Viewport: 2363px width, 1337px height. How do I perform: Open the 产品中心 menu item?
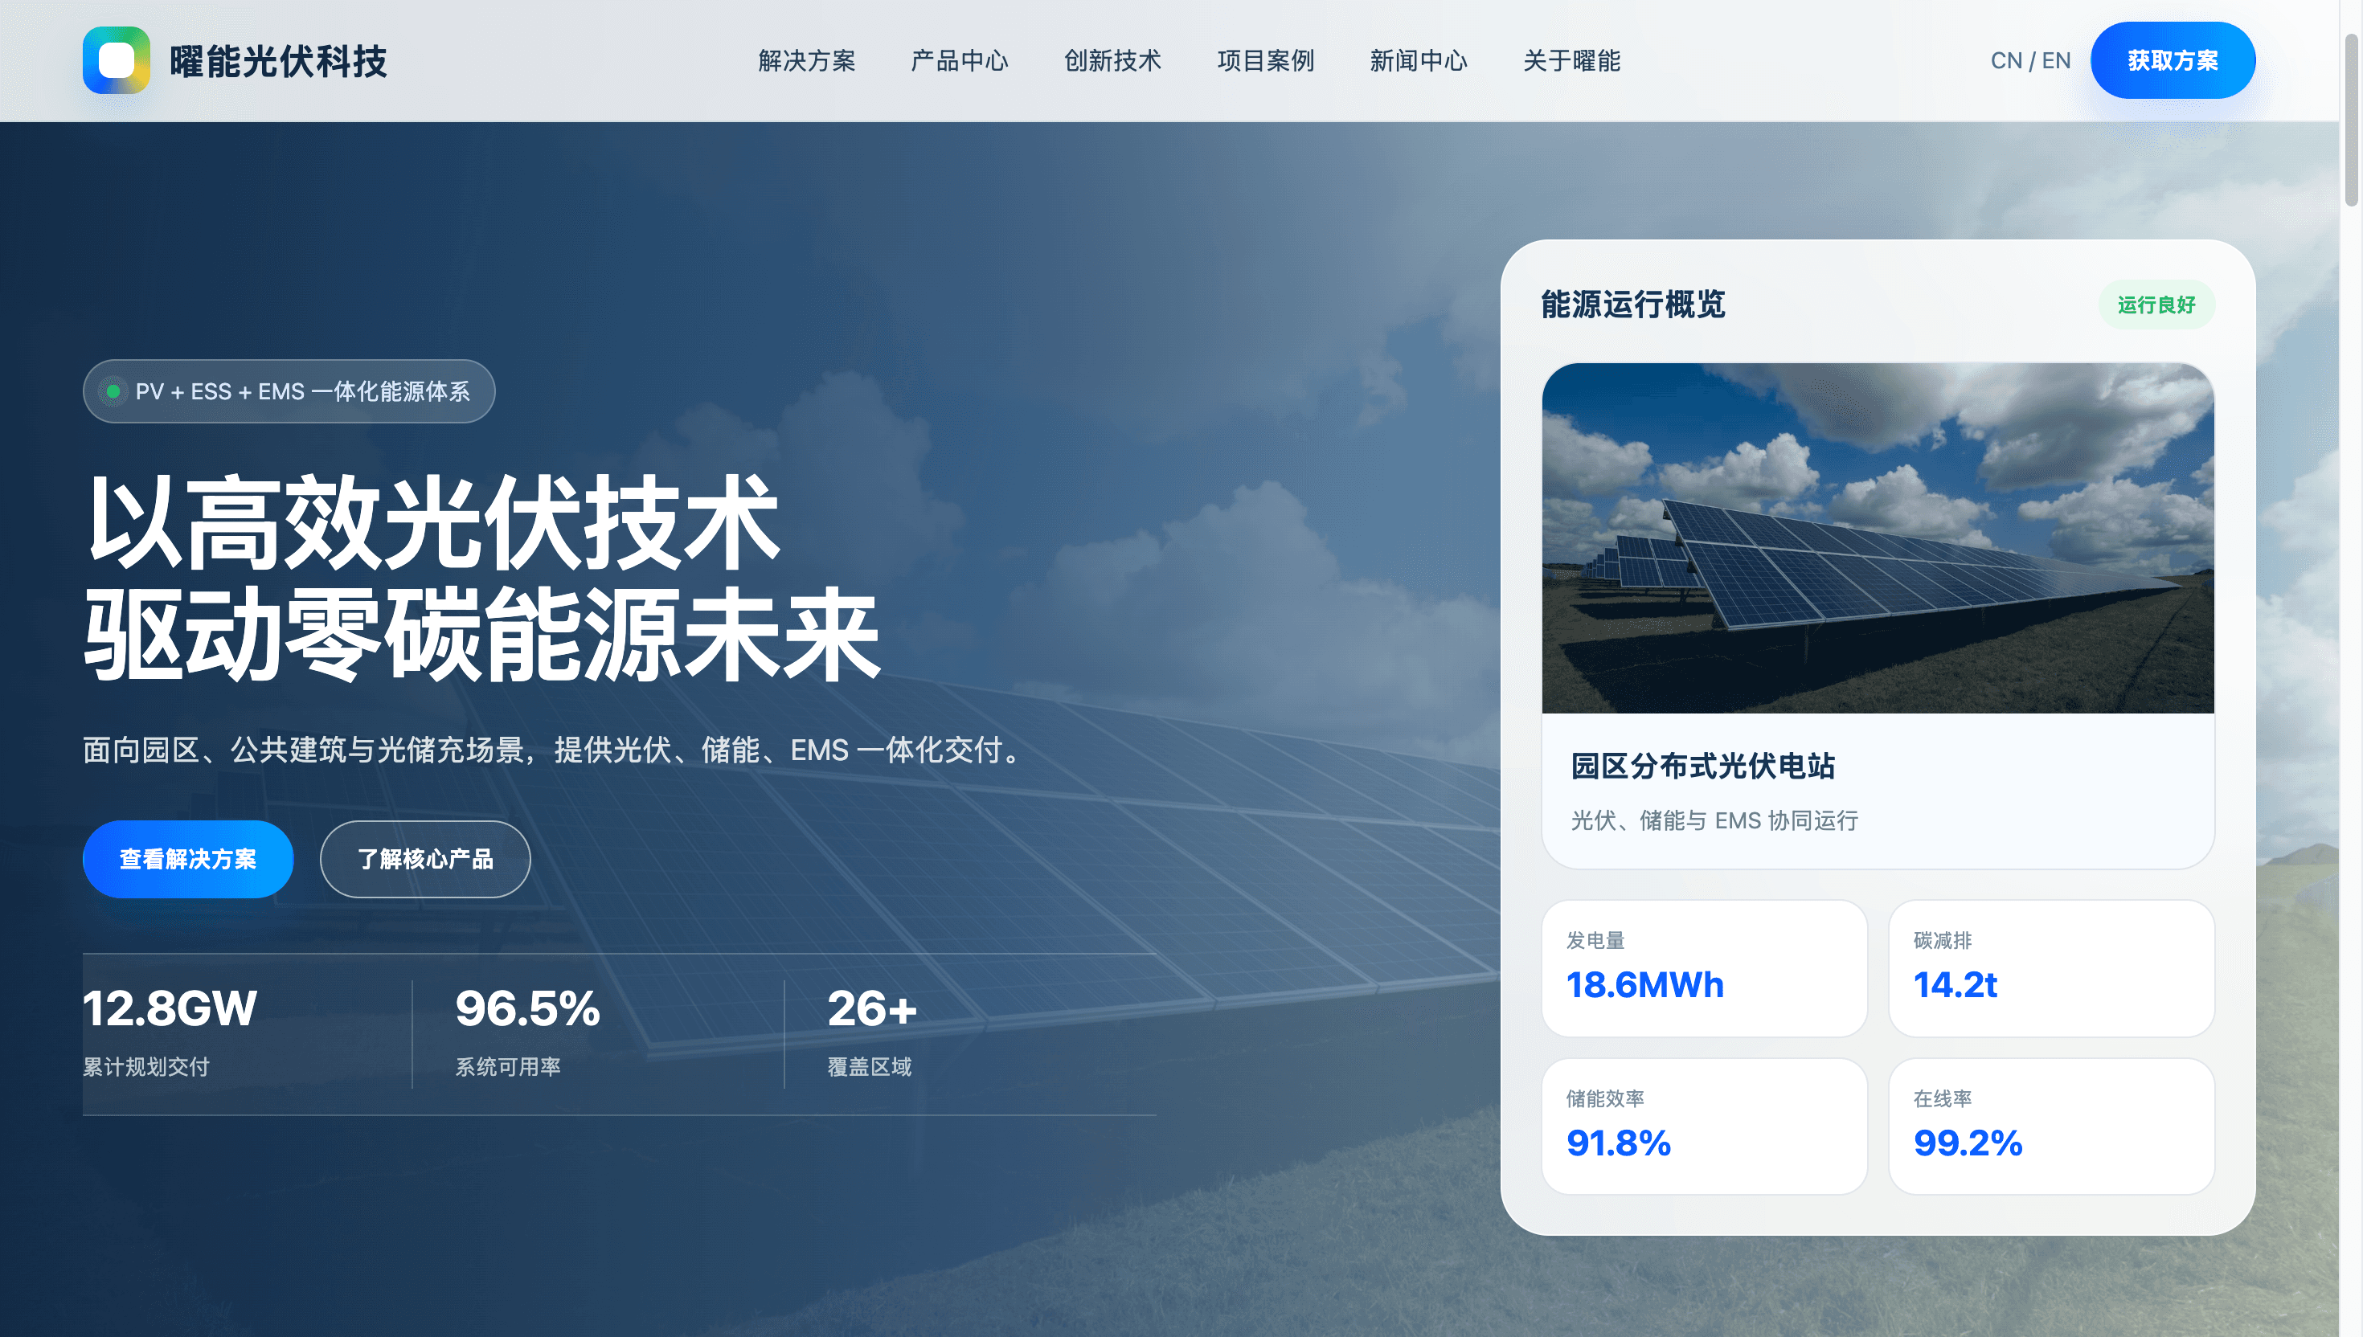(960, 60)
